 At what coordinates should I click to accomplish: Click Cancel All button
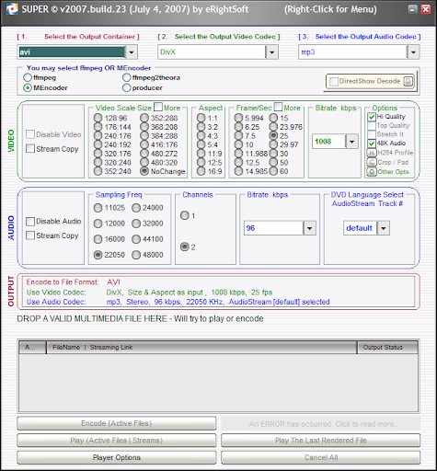321,457
